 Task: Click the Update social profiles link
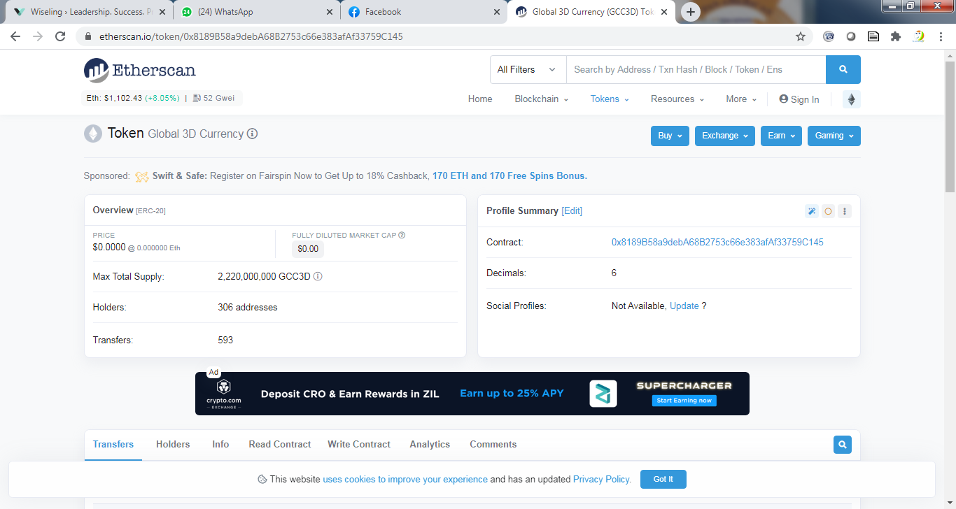click(684, 306)
